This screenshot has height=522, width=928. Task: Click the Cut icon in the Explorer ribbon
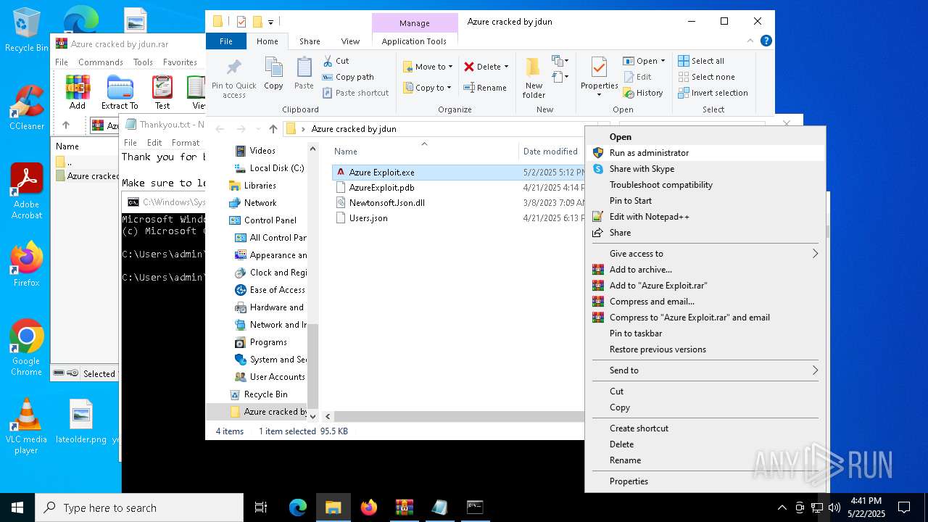coord(328,61)
